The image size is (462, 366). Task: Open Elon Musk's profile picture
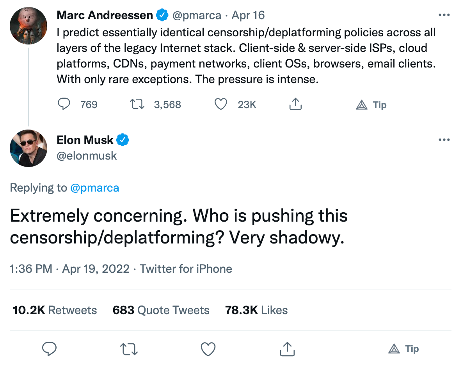pos(28,148)
